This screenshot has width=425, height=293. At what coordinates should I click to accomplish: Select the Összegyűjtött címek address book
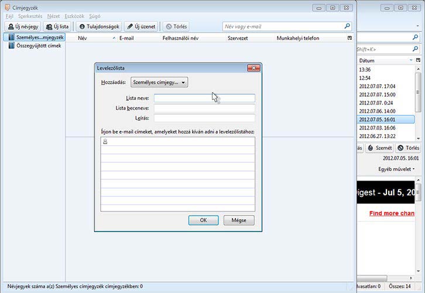click(39, 46)
